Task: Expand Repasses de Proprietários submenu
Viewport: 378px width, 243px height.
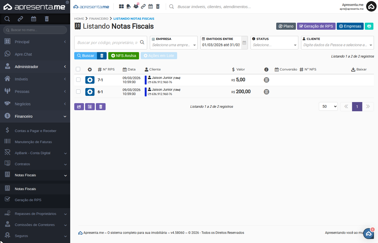Action: point(35,214)
